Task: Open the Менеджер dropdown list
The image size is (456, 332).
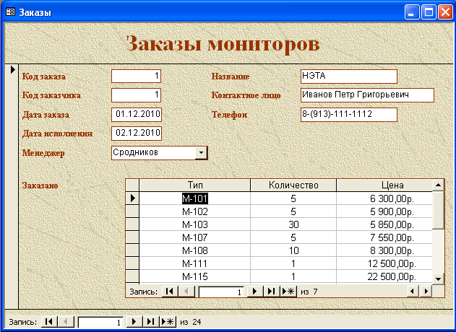Action: (x=201, y=152)
